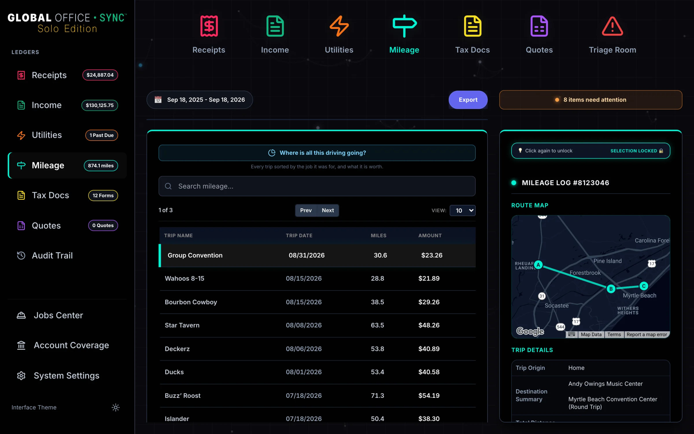The image size is (694, 434).
Task: Click the Terms link on the map
Action: click(614, 334)
